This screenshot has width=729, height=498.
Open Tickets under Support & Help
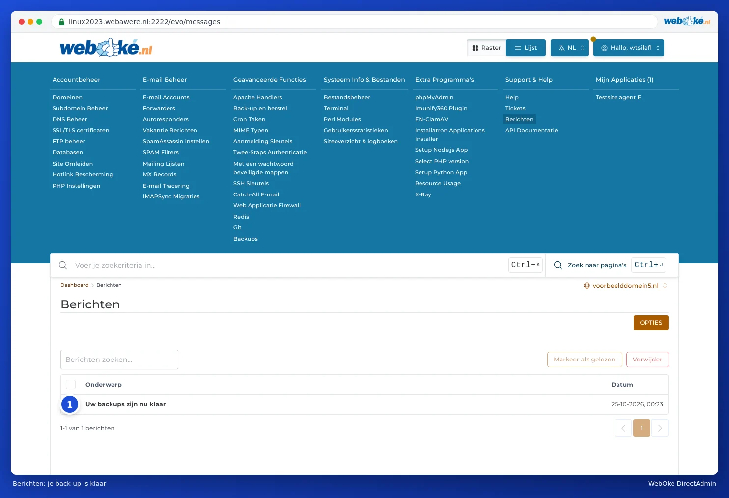515,108
